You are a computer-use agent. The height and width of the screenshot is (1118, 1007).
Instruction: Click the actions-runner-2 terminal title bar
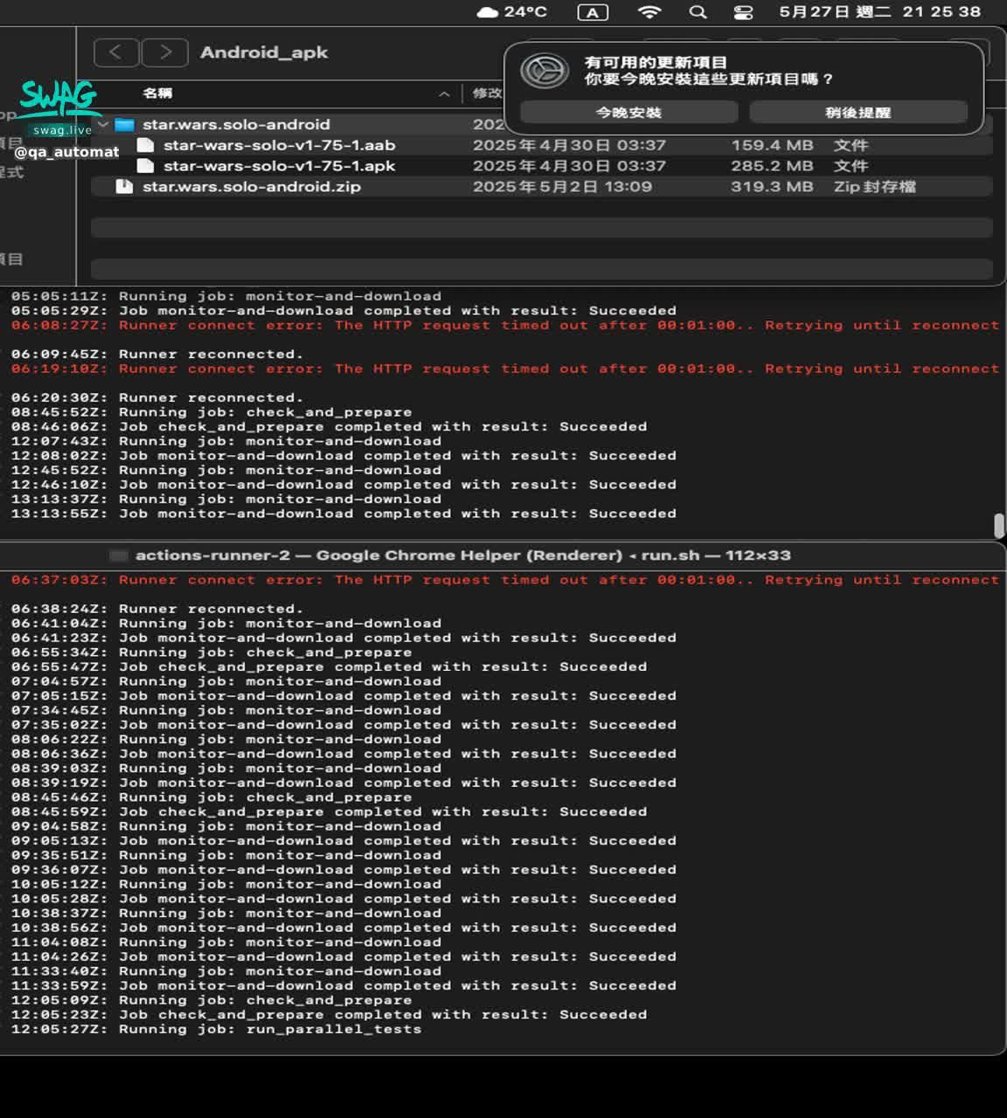point(463,556)
